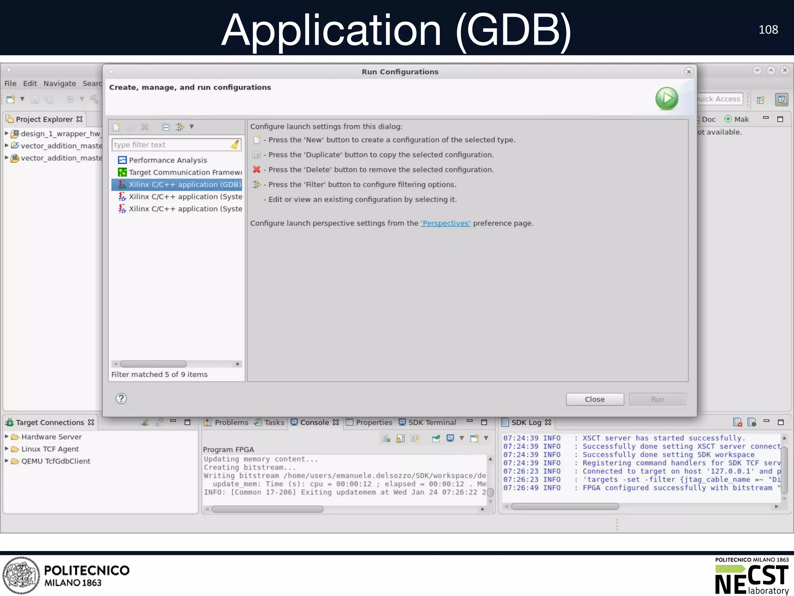The height and width of the screenshot is (596, 794).
Task: Switch to the Tasks tab
Action: (x=269, y=422)
